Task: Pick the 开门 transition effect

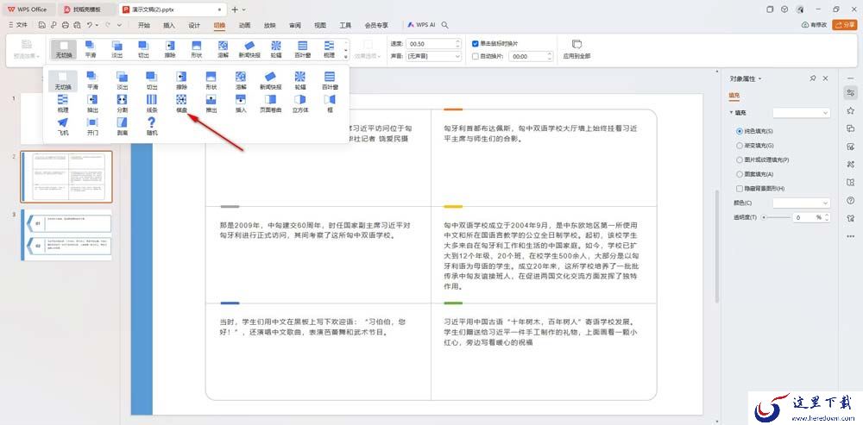Action: pos(92,126)
